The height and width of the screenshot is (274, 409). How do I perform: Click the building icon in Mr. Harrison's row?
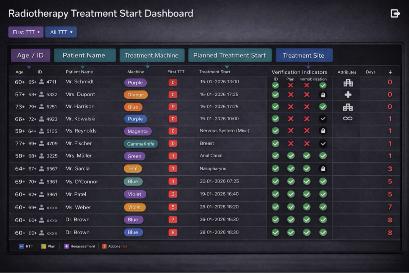[x=348, y=107]
